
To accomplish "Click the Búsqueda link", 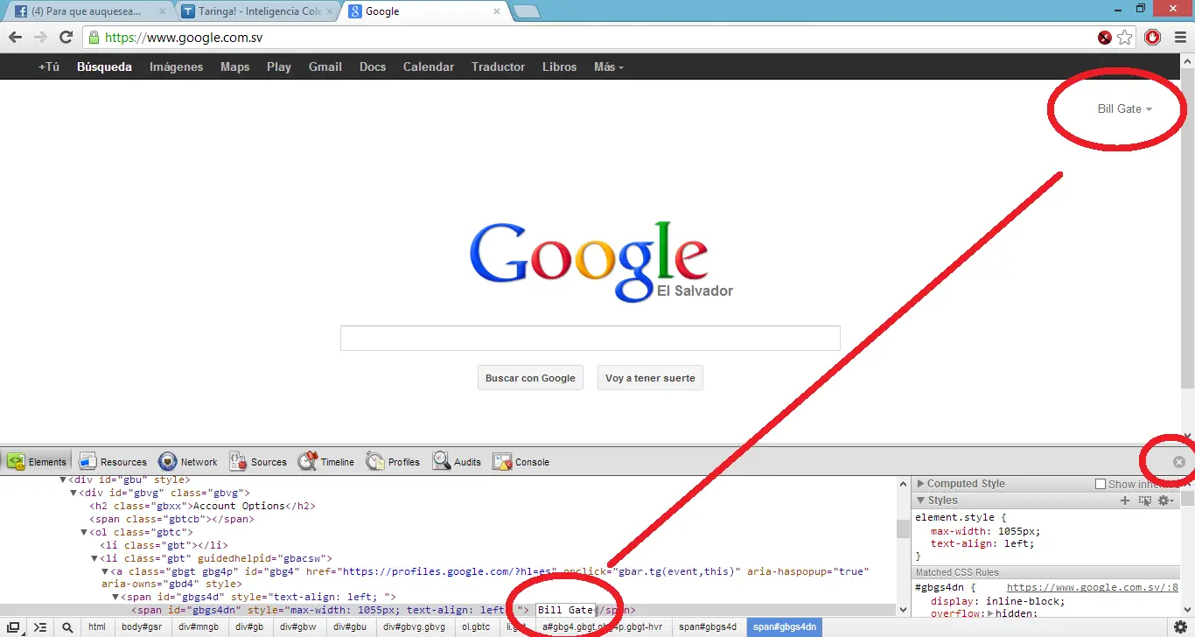I will [104, 66].
